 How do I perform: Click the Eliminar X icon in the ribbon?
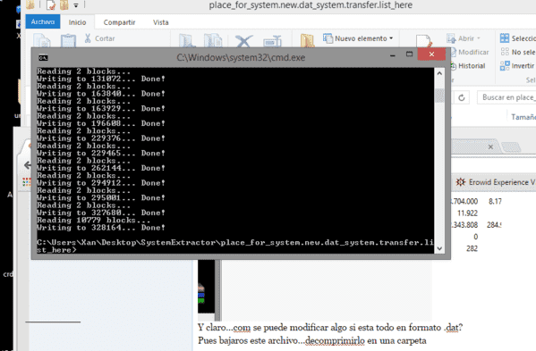pyautogui.click(x=243, y=41)
